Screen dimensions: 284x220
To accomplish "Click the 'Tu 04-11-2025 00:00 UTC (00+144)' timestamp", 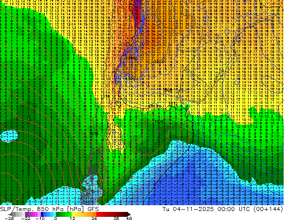I will pos(223,209).
